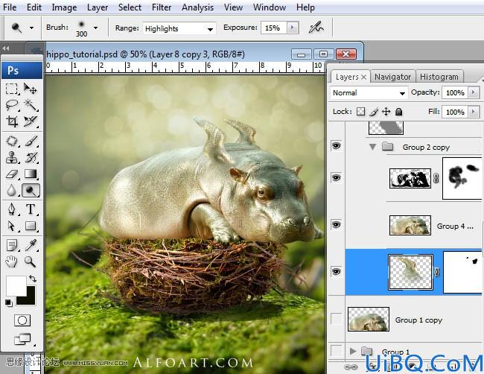Screen dimensions: 484x374
Task: Open the tool preset picker arrow
Action: point(31,28)
